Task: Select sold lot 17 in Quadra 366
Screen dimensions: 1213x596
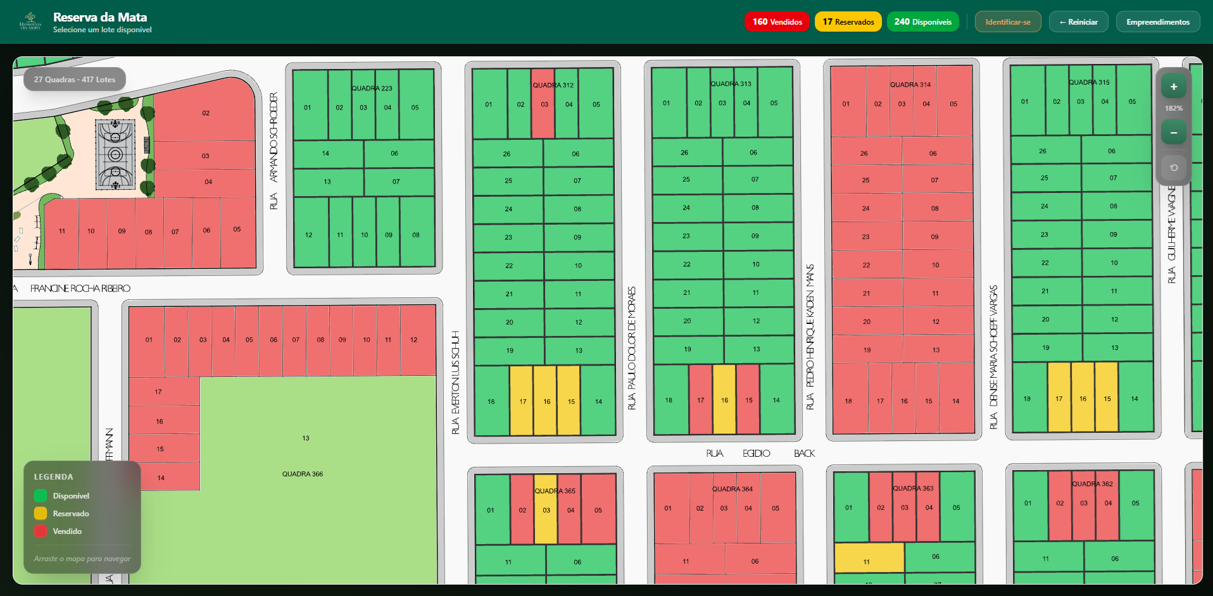Action: coord(164,392)
